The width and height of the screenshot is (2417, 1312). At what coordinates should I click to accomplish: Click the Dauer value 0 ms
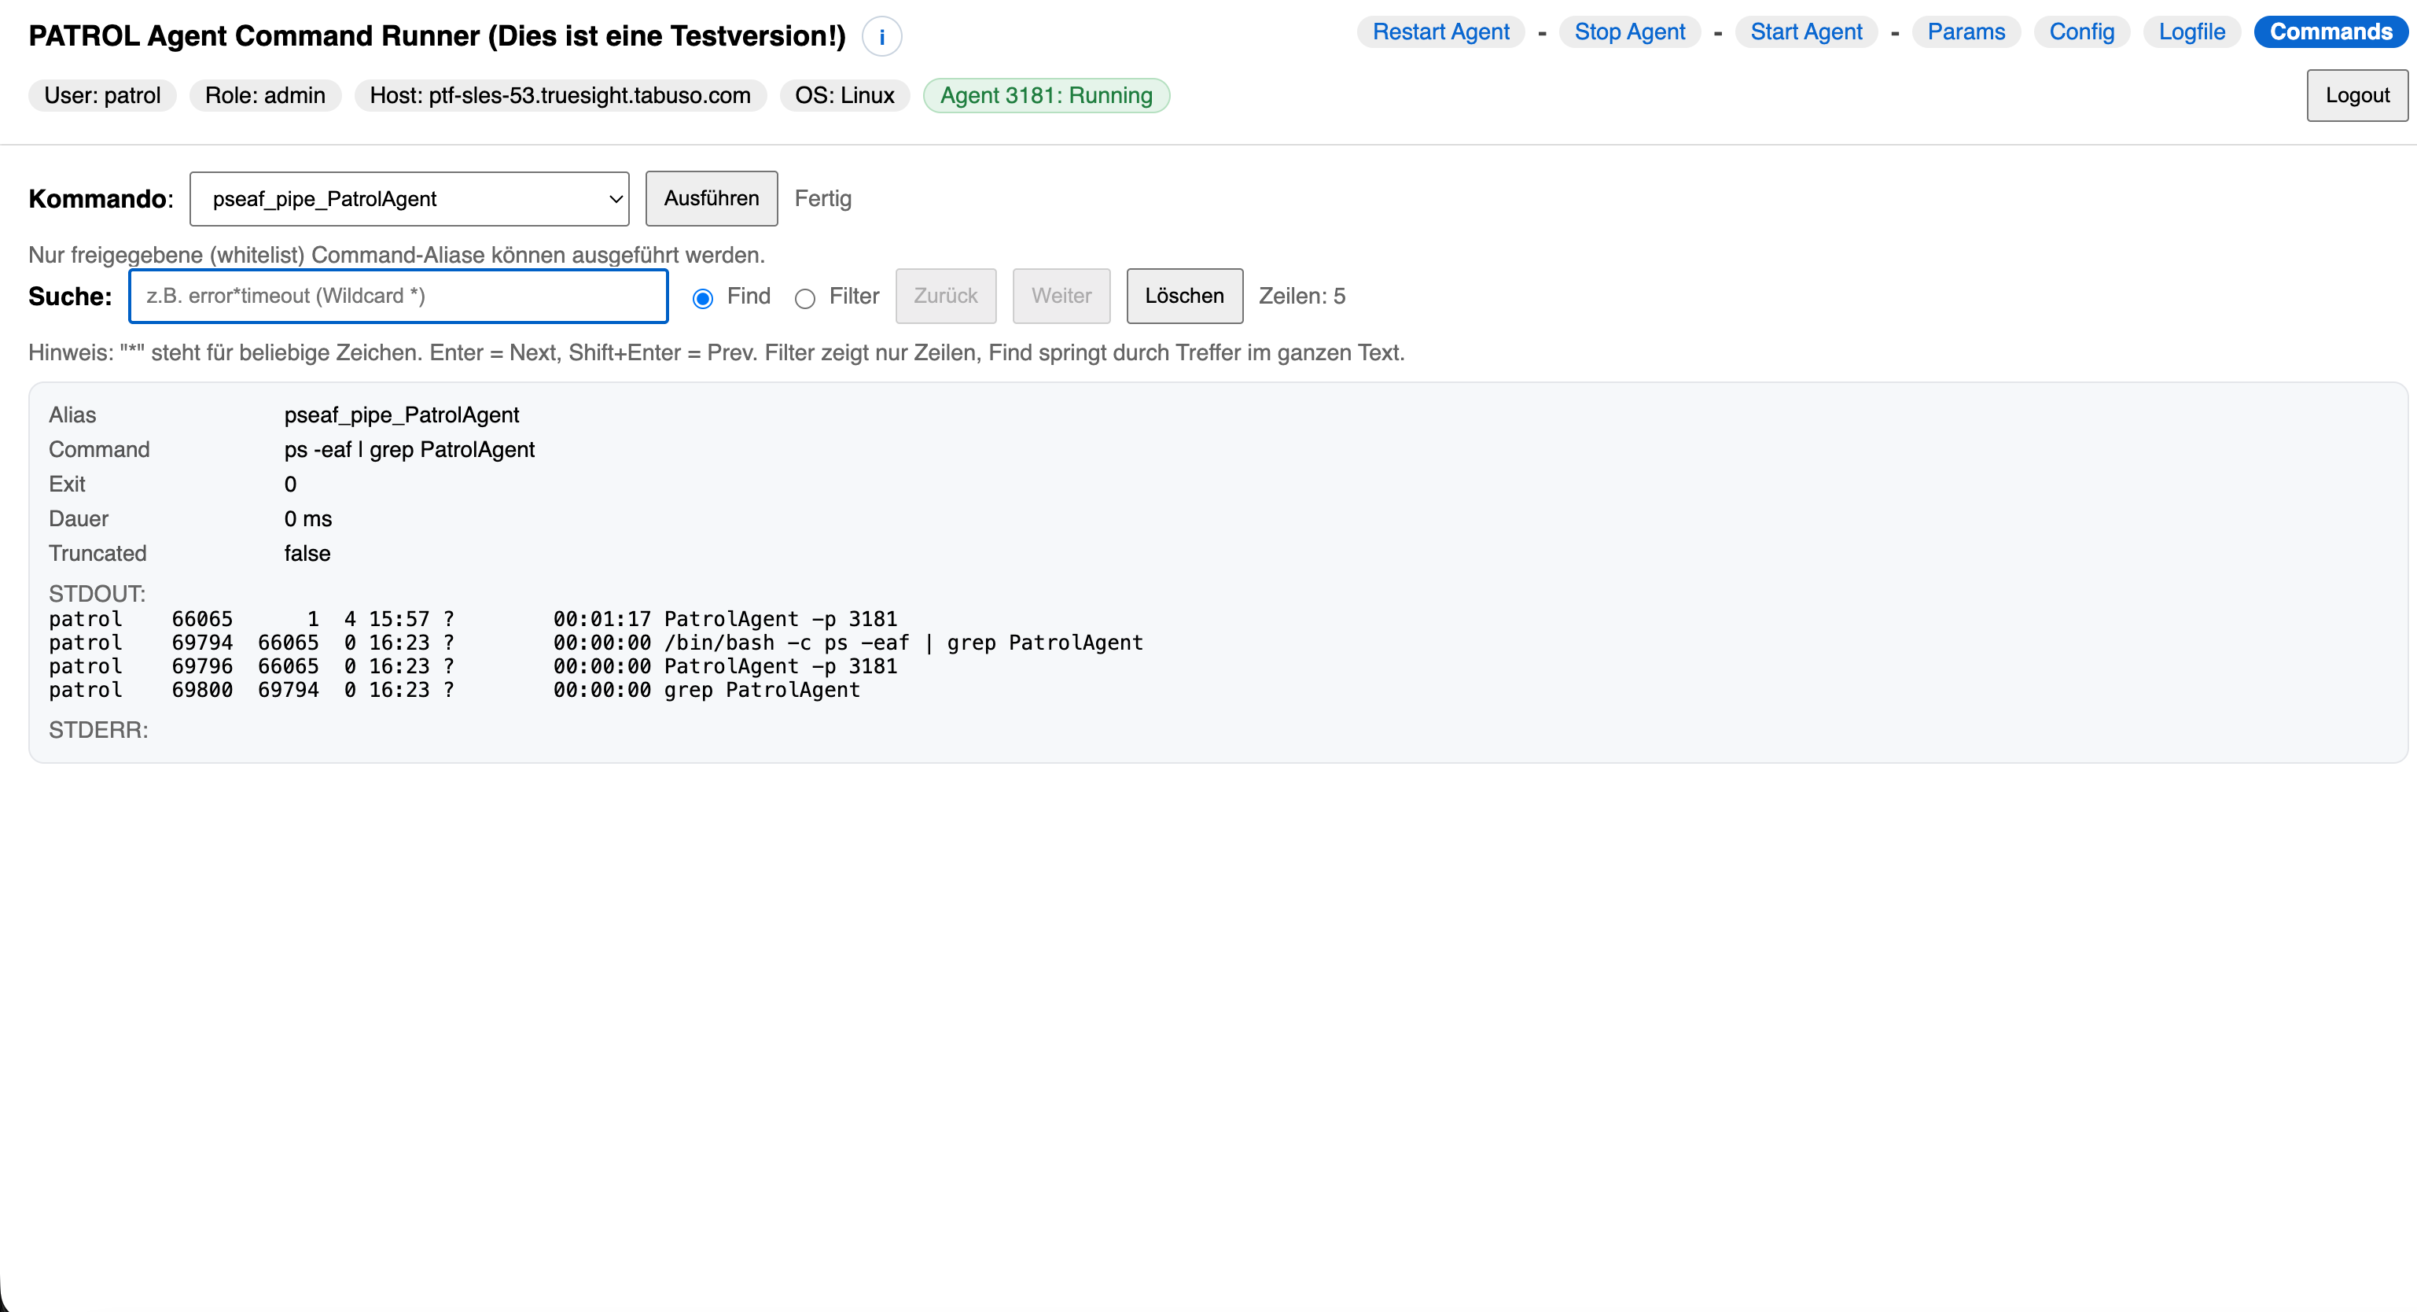click(x=307, y=519)
